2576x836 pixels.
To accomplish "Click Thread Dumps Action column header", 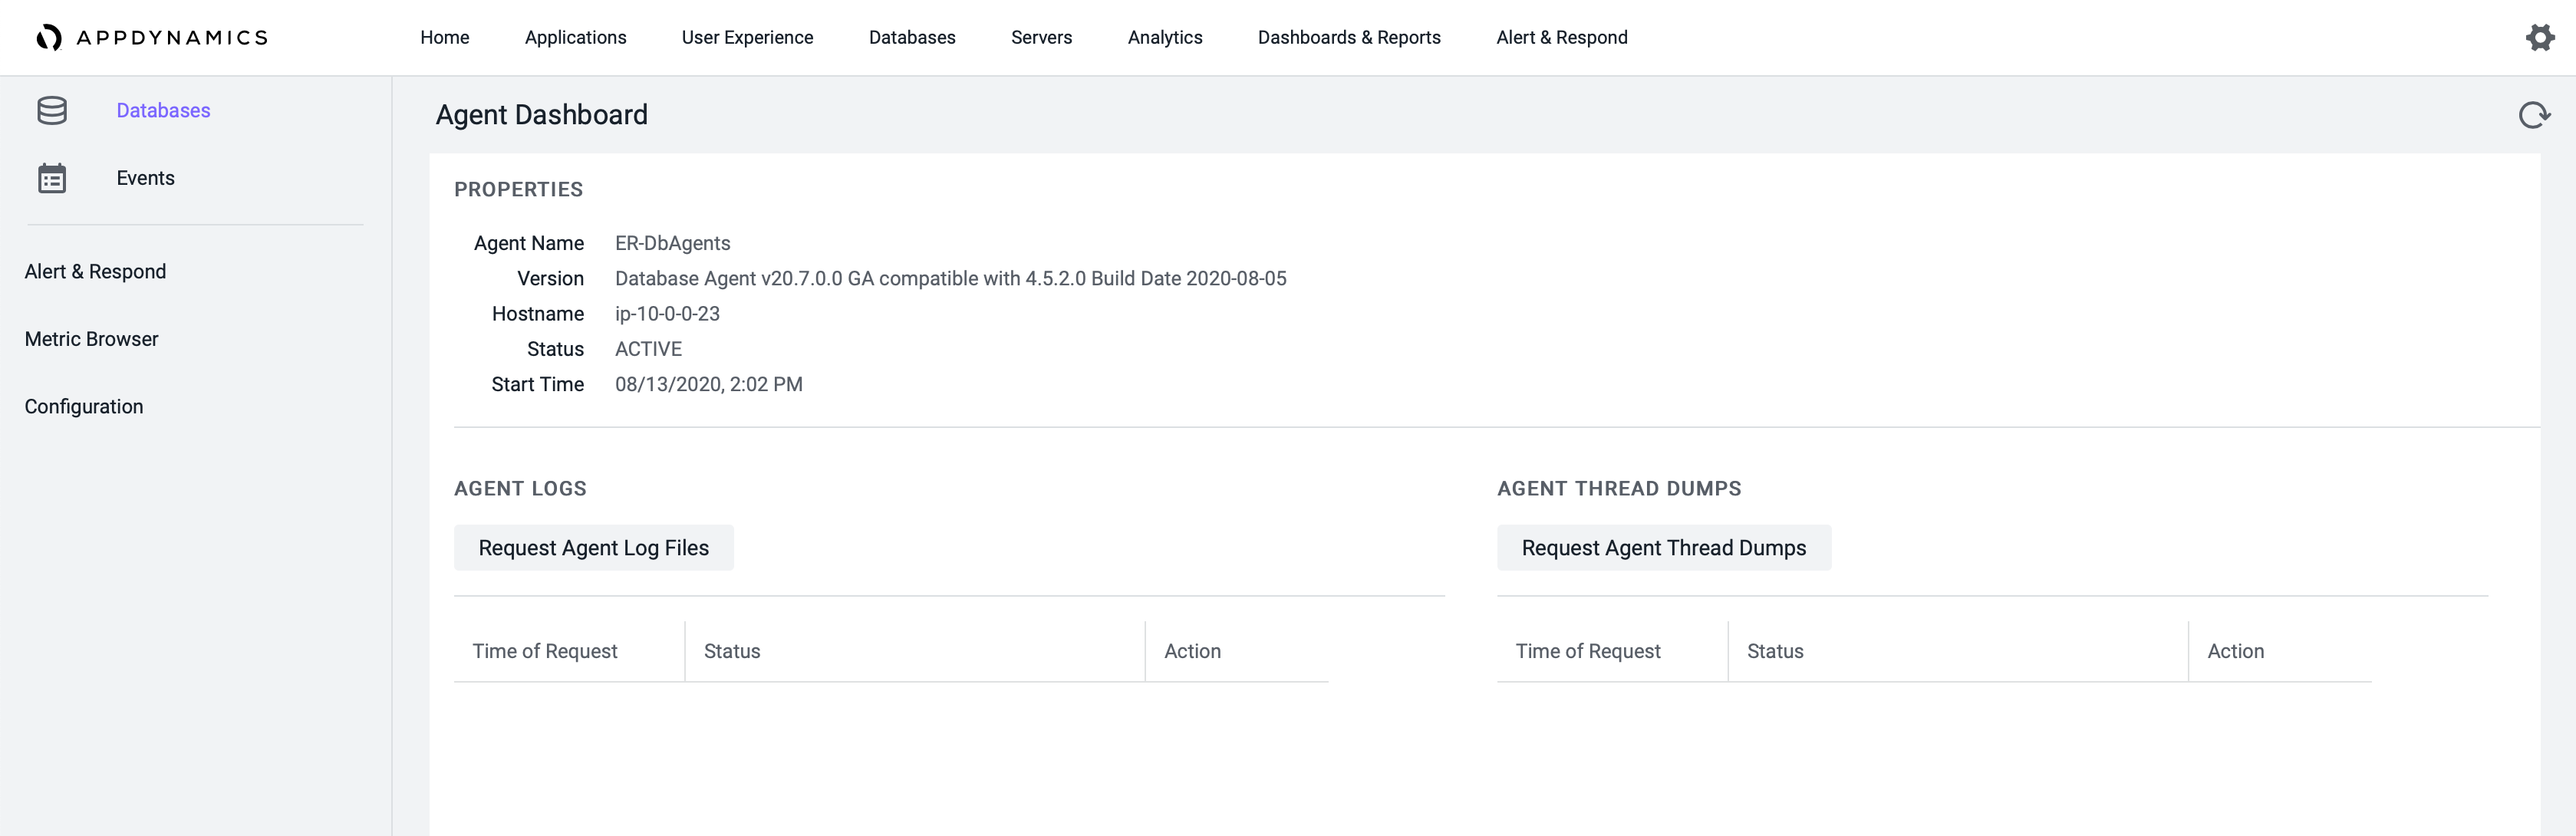I will (x=2280, y=652).
